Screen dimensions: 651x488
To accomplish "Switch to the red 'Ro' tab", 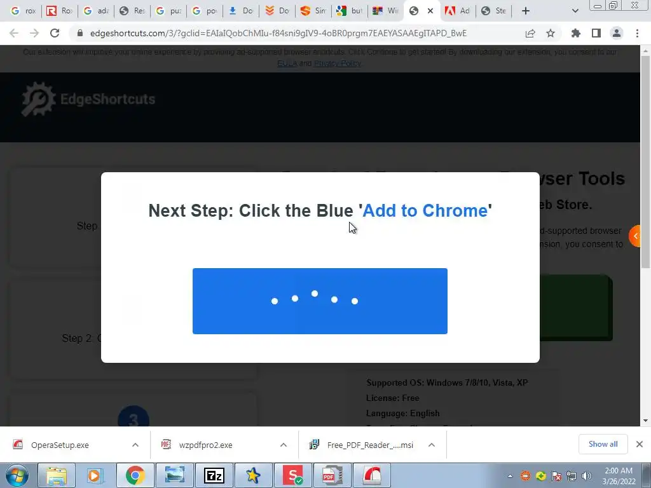I will [x=59, y=11].
